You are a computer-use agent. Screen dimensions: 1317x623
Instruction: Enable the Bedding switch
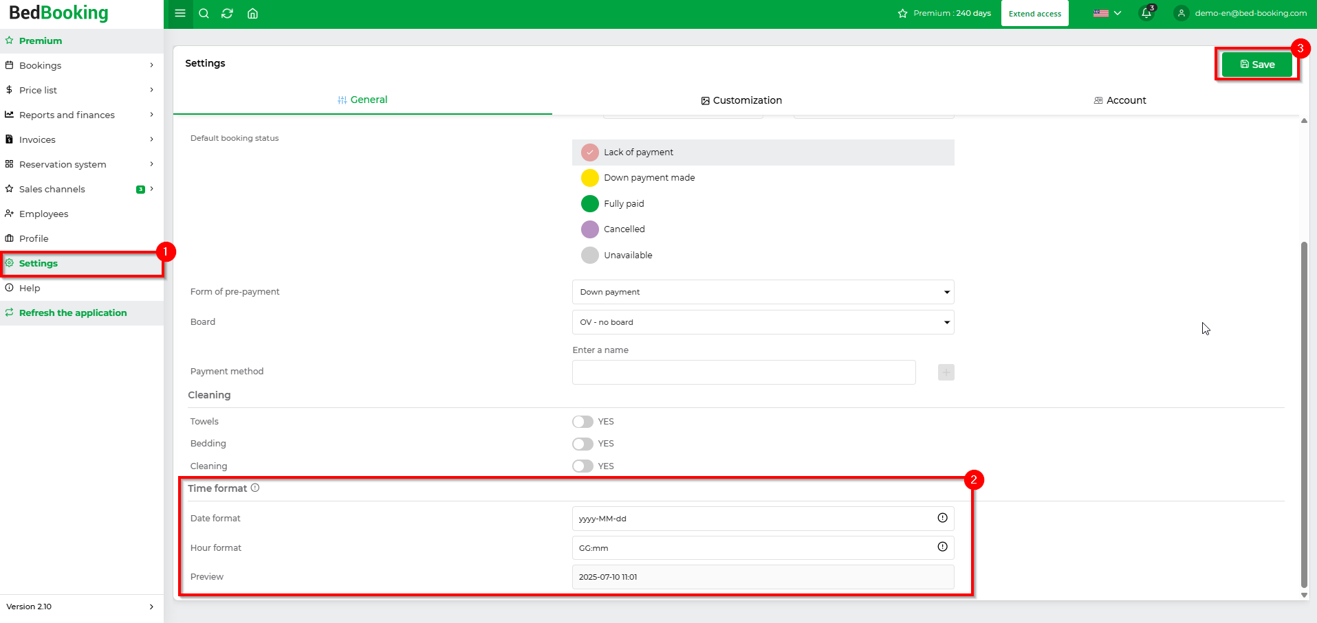pyautogui.click(x=583, y=444)
